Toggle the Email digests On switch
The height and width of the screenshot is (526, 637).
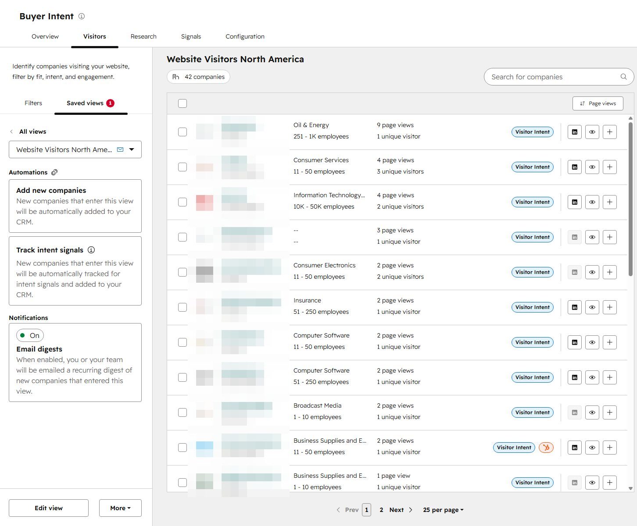tap(30, 335)
